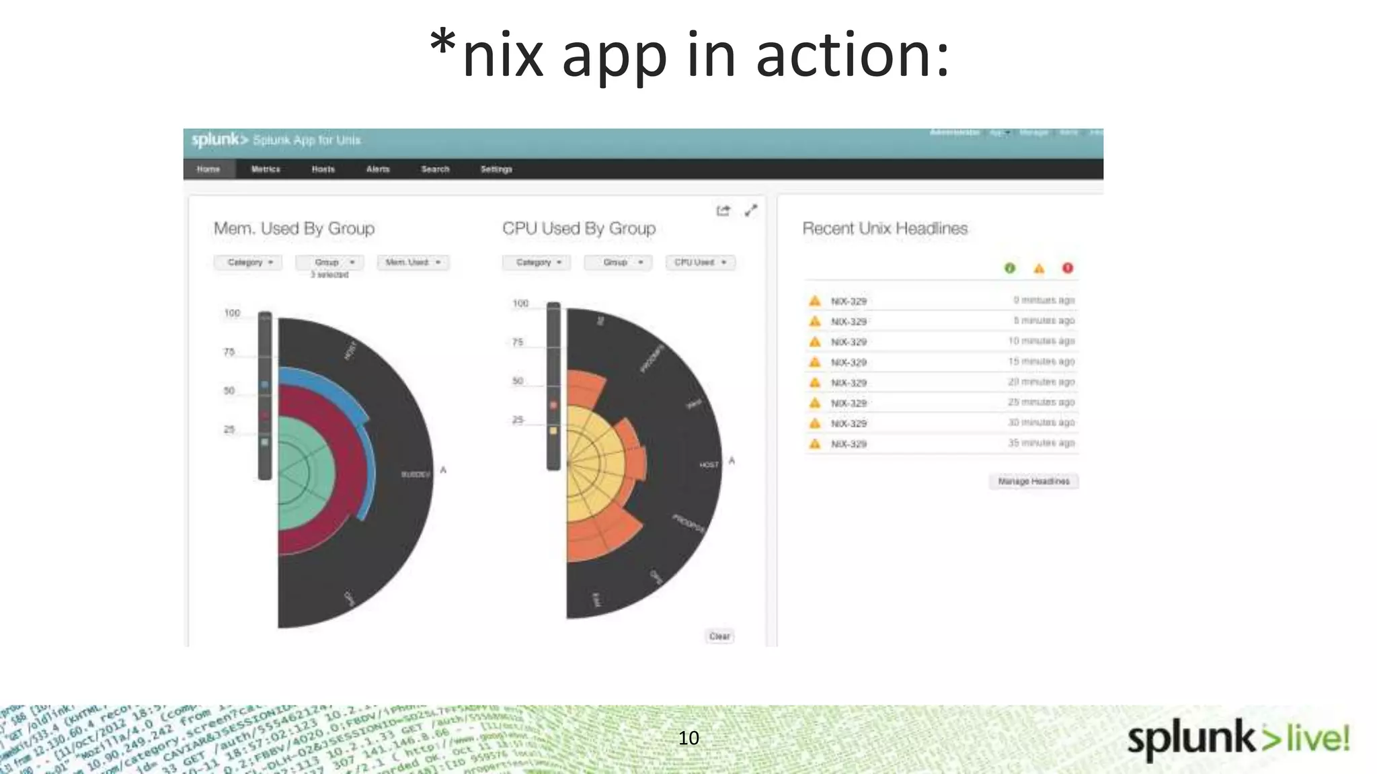The height and width of the screenshot is (774, 1377).
Task: Click warning icon for 20 minutes ago headline
Action: 815,382
